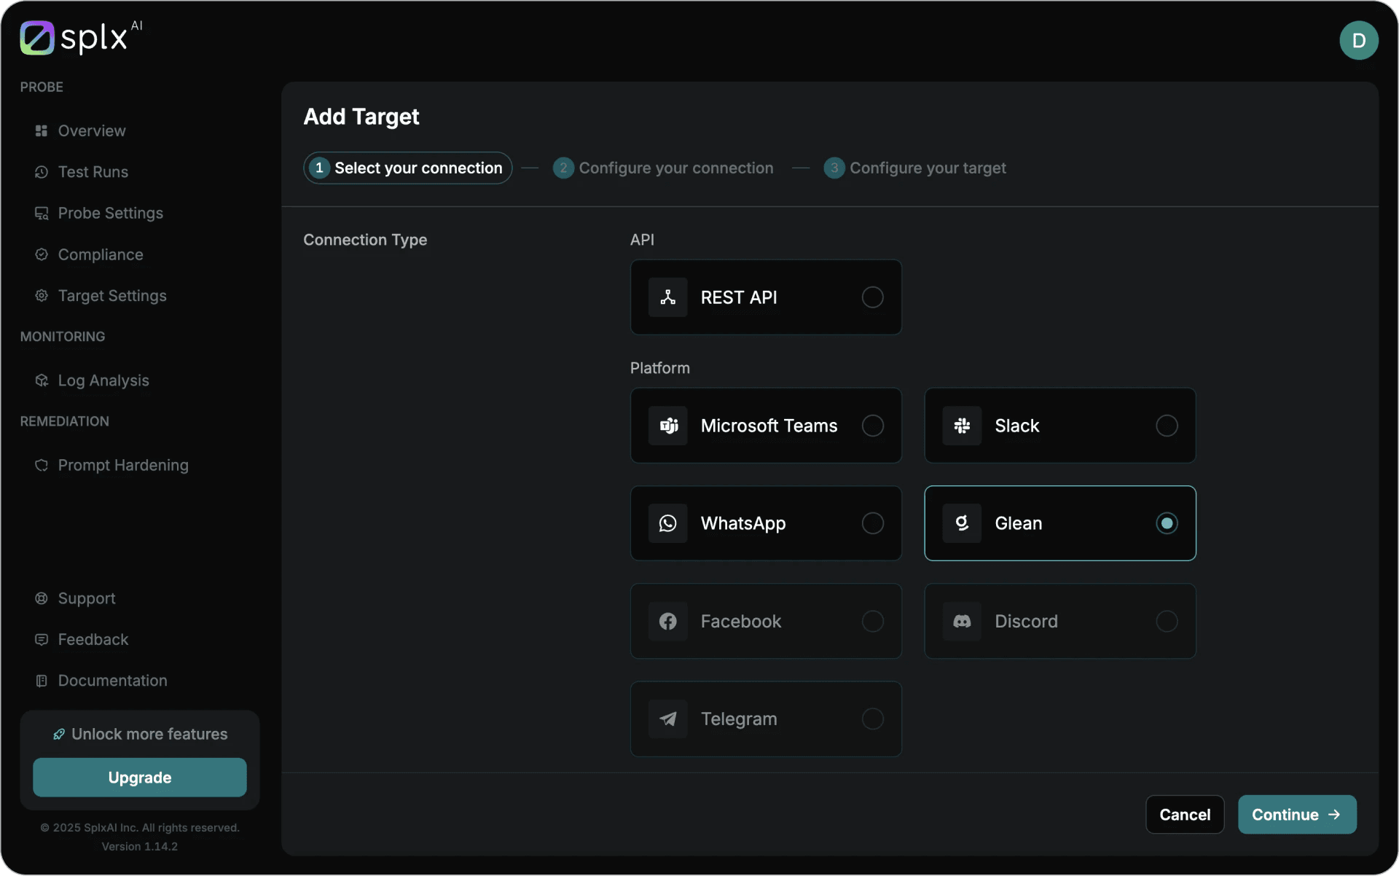1399x876 pixels.
Task: Click the Discord logo icon
Action: click(962, 621)
